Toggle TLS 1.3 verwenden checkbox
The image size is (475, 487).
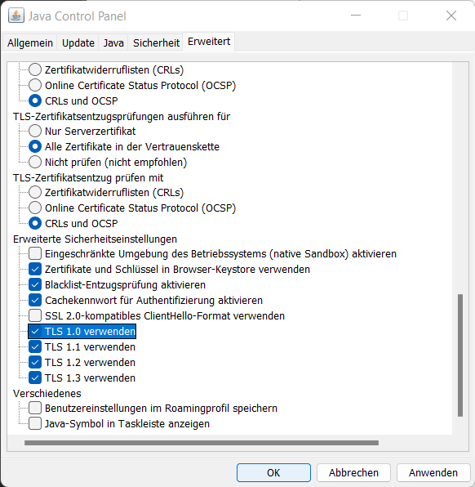click(35, 378)
